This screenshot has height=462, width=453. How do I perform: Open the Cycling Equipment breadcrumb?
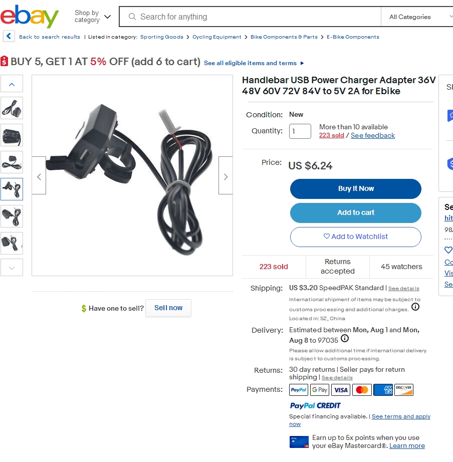tap(216, 37)
